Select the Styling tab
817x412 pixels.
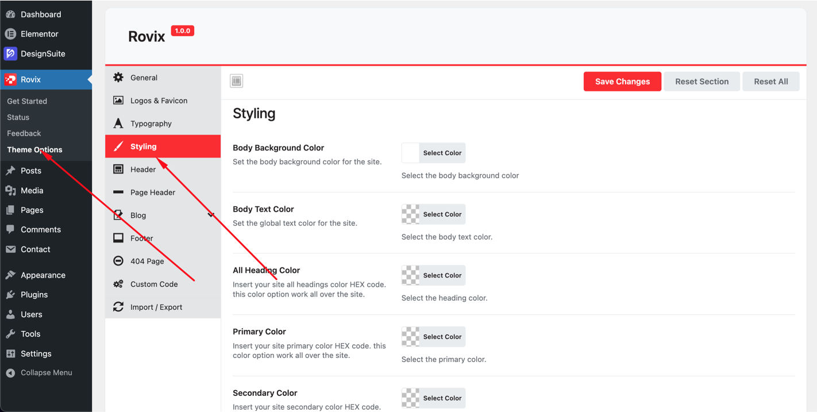point(163,147)
